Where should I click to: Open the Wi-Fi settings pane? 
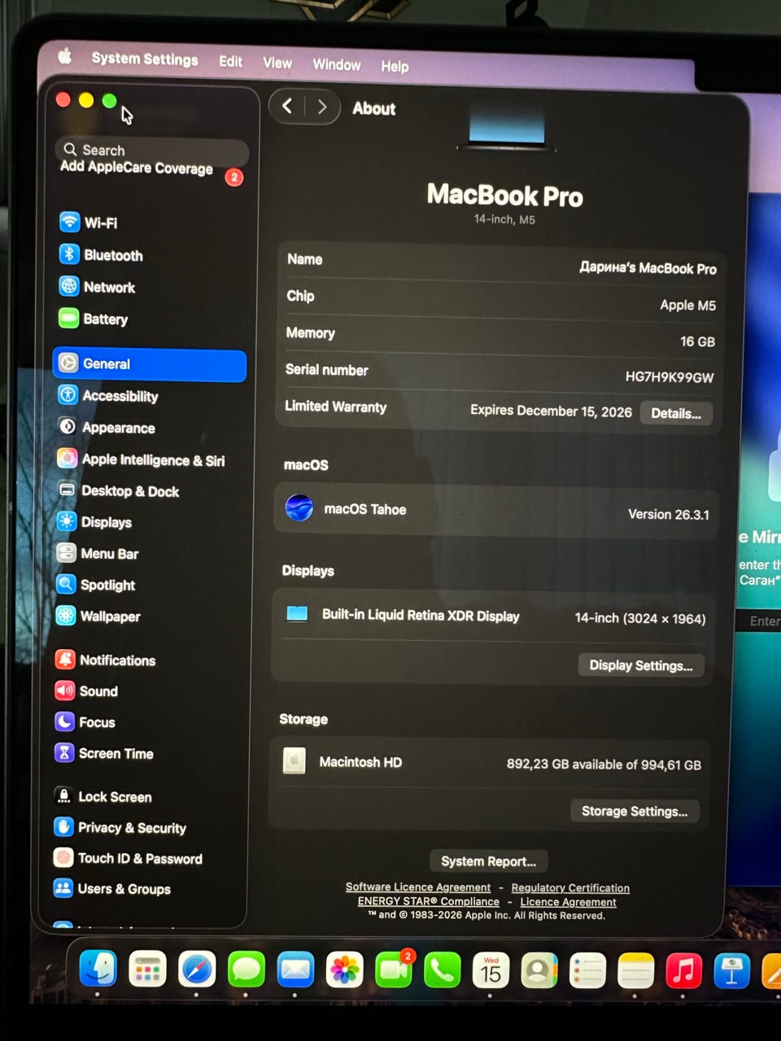[x=89, y=222]
